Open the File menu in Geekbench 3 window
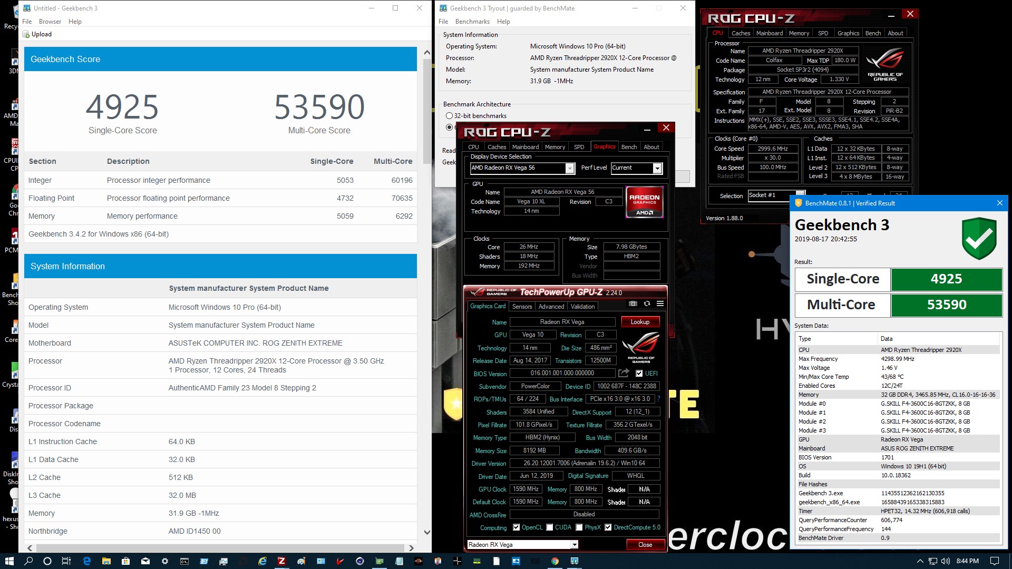This screenshot has width=1012, height=569. (x=27, y=22)
